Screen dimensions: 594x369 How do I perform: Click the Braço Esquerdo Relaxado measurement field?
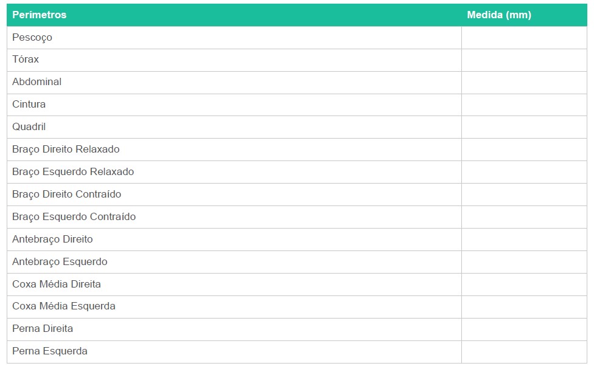tap(524, 172)
